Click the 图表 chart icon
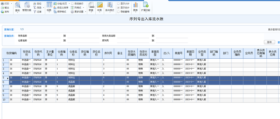 (136, 5)
